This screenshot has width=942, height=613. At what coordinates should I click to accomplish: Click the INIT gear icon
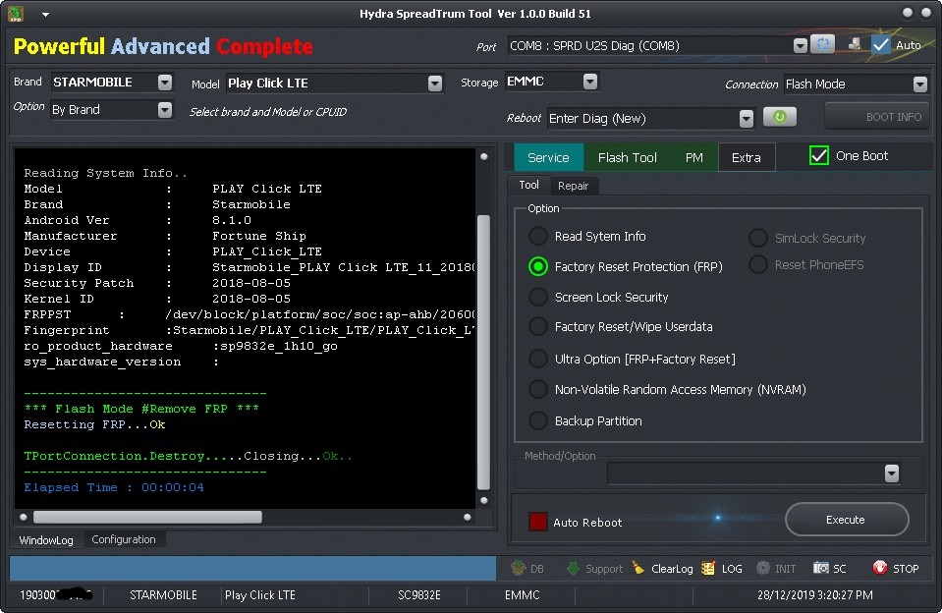click(x=763, y=568)
